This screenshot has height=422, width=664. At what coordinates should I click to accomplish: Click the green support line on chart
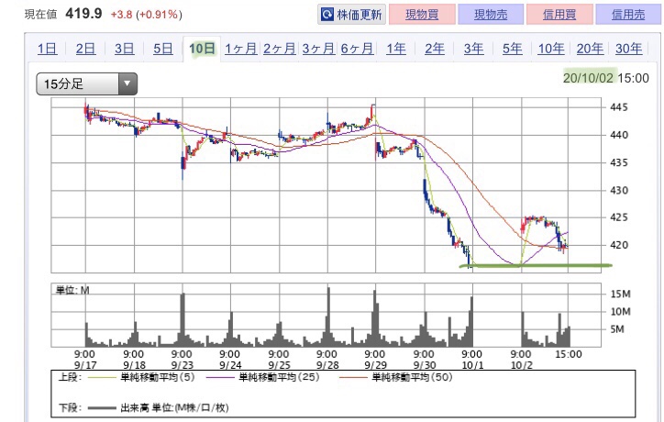point(536,266)
